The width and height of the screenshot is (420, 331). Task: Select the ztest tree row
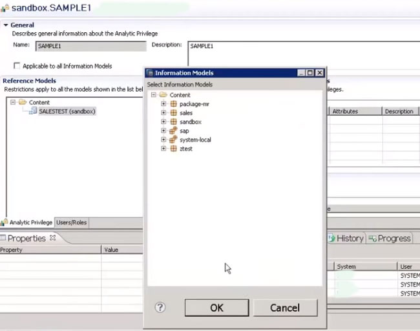[x=186, y=149]
